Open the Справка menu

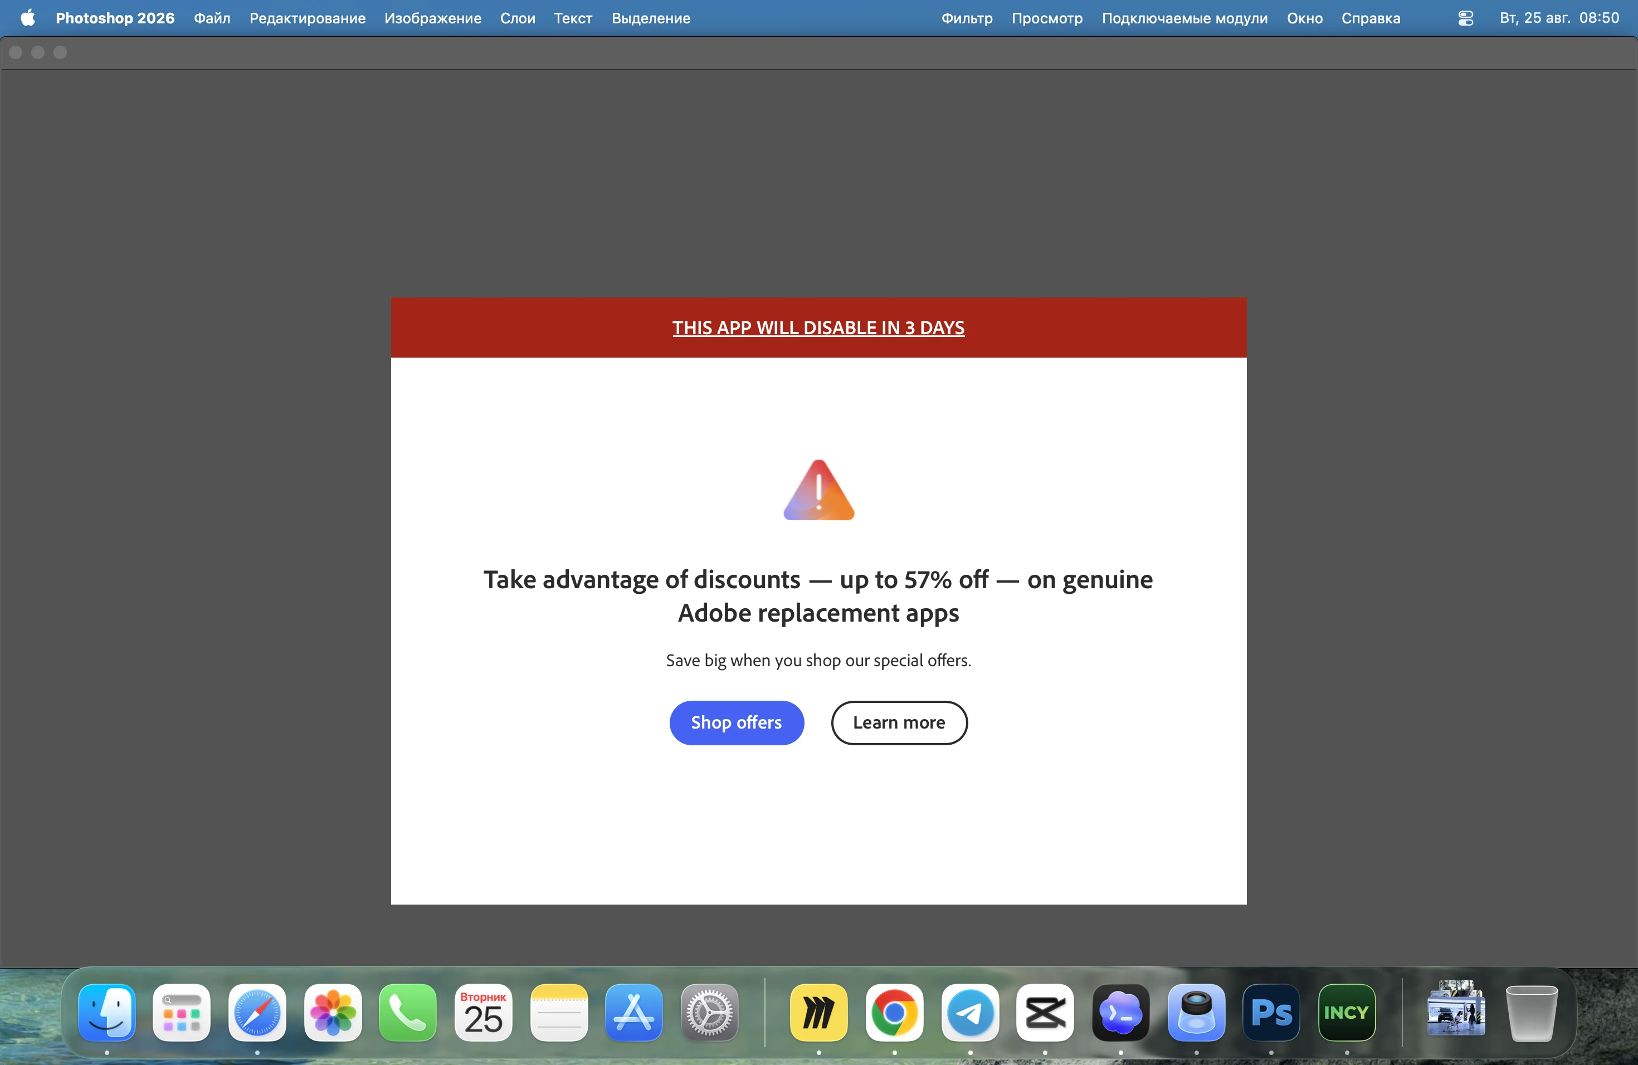coord(1371,18)
